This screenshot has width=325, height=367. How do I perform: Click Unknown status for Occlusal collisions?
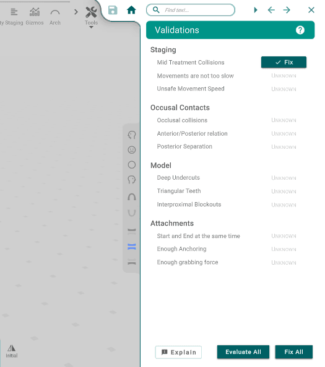pyautogui.click(x=284, y=120)
